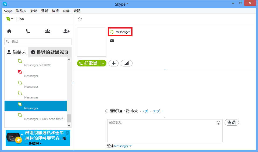The width and height of the screenshot is (258, 152).
Task: Expand the call options dropdown arrow
Action: (103, 63)
